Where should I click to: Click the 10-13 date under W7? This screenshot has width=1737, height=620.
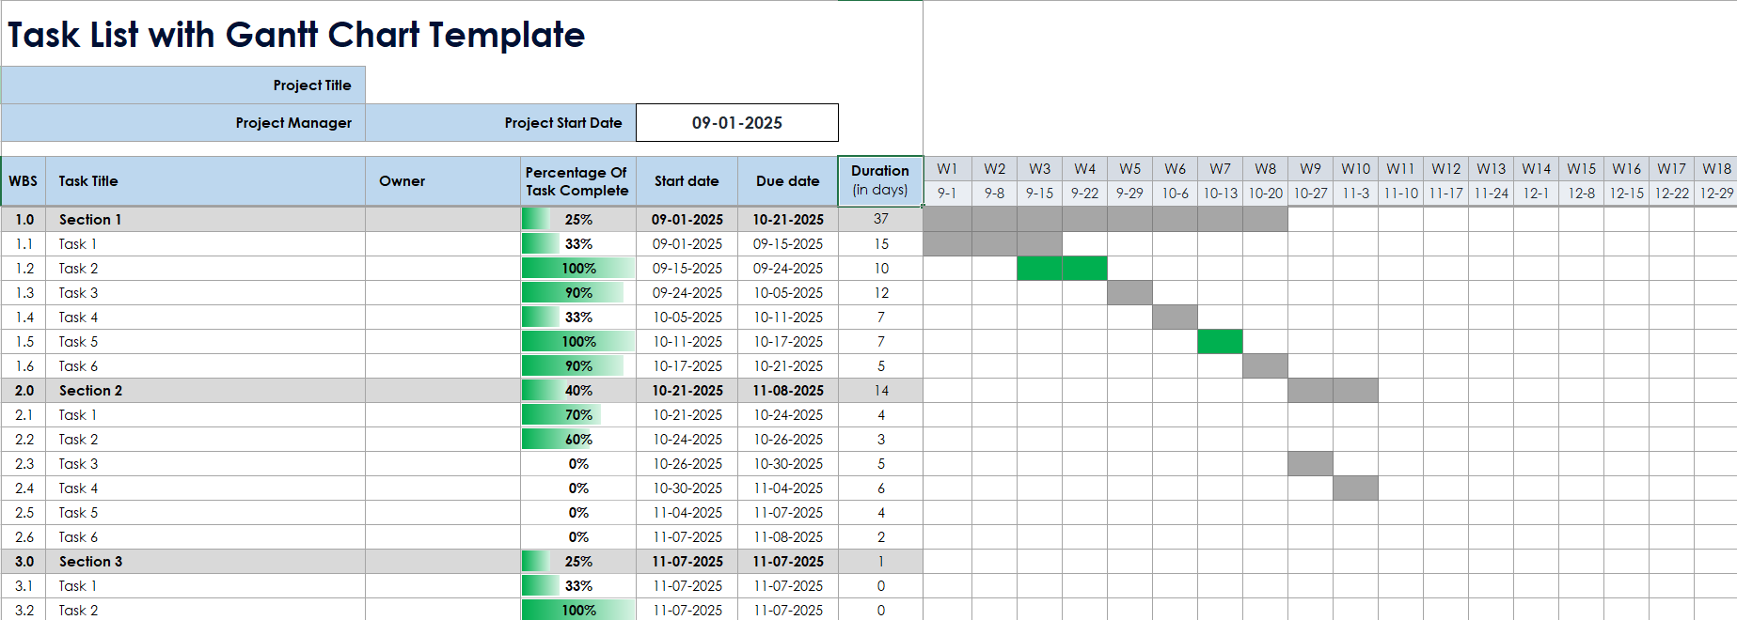point(1220,193)
